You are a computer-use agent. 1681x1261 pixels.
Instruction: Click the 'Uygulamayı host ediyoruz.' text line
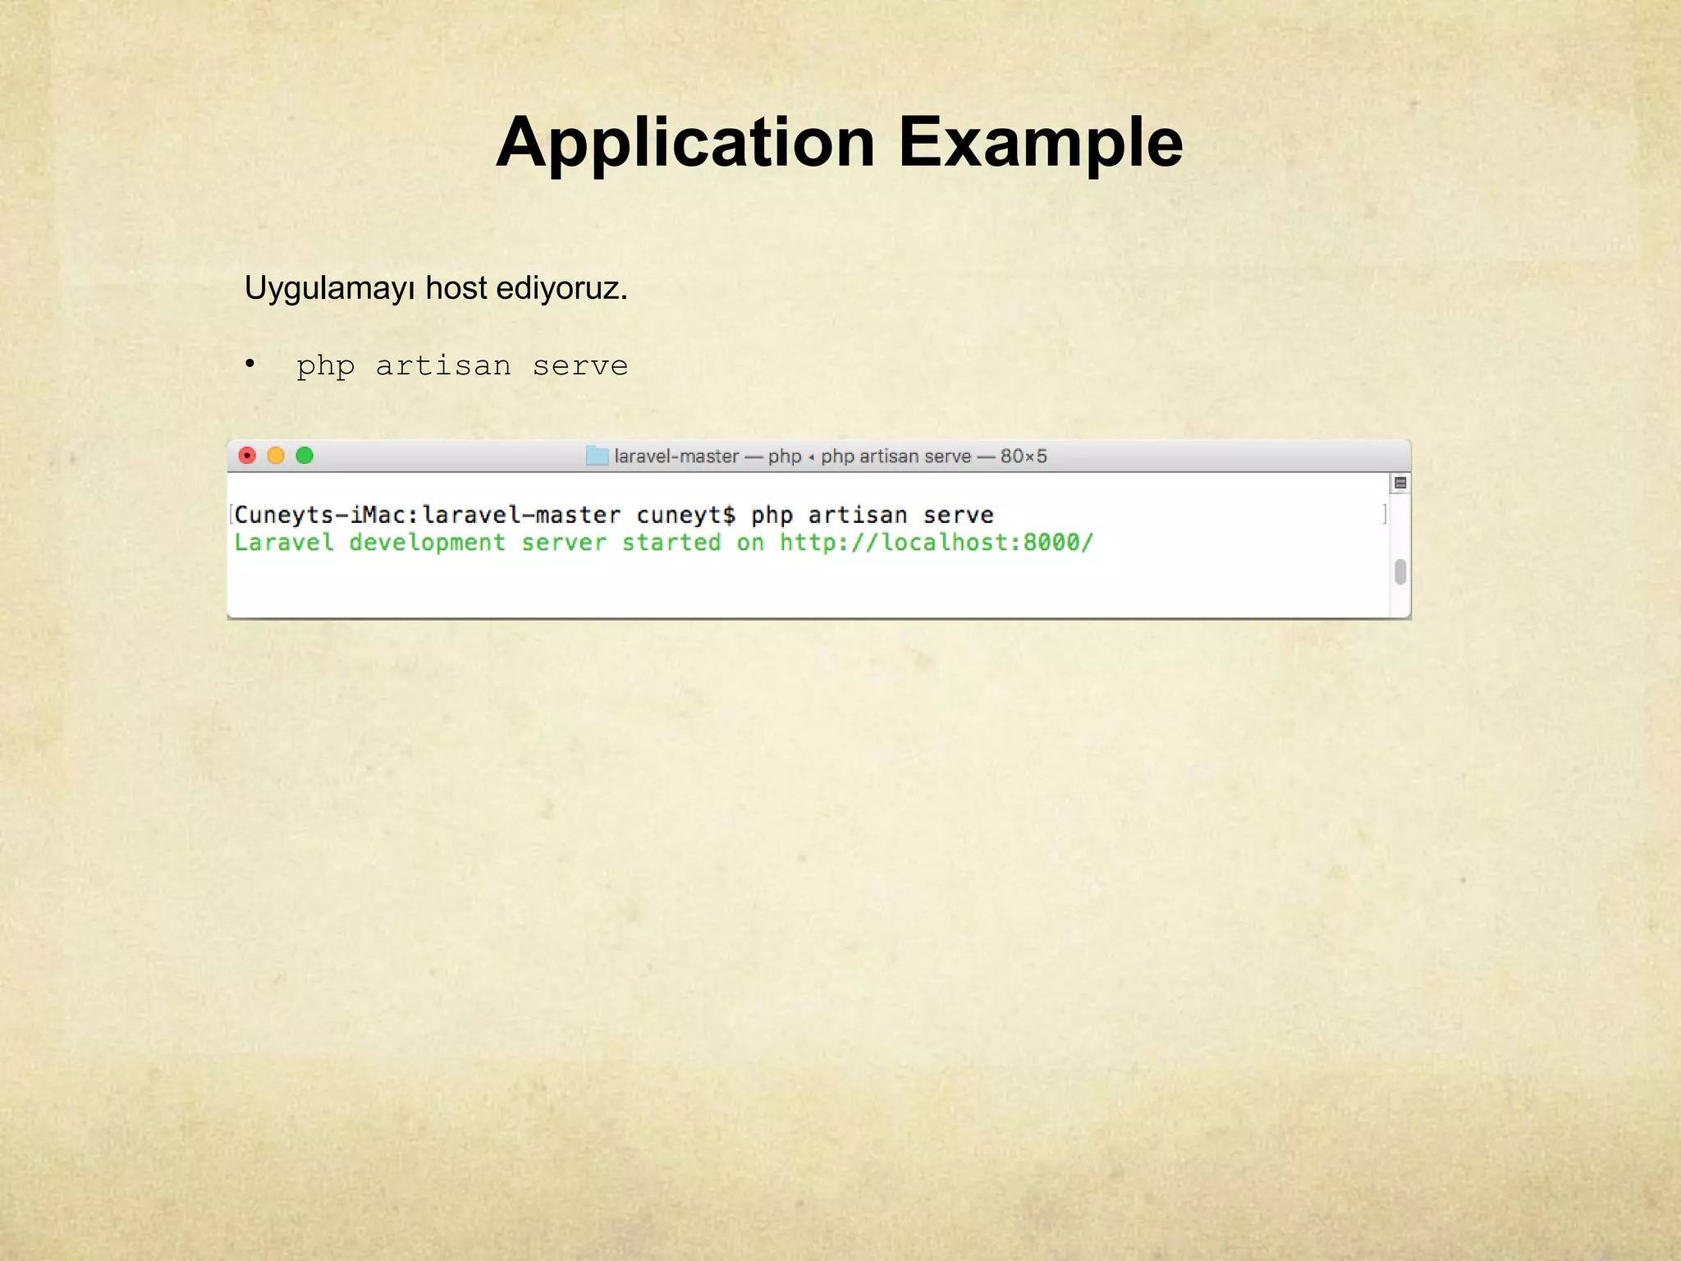pos(436,289)
